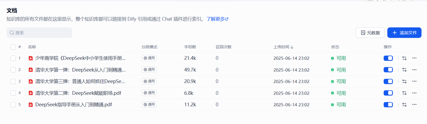427x124 pixels.
Task: Open more options menu for 清华大学第三弹 row
Action: pos(414,81)
